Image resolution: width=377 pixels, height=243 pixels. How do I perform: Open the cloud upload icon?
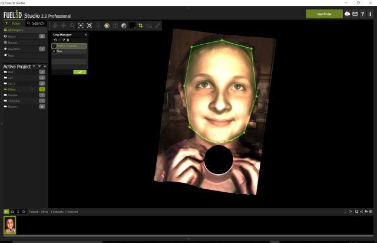[347, 14]
